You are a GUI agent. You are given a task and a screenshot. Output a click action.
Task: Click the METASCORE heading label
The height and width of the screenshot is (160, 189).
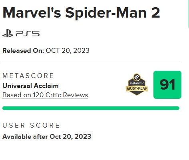click(28, 76)
